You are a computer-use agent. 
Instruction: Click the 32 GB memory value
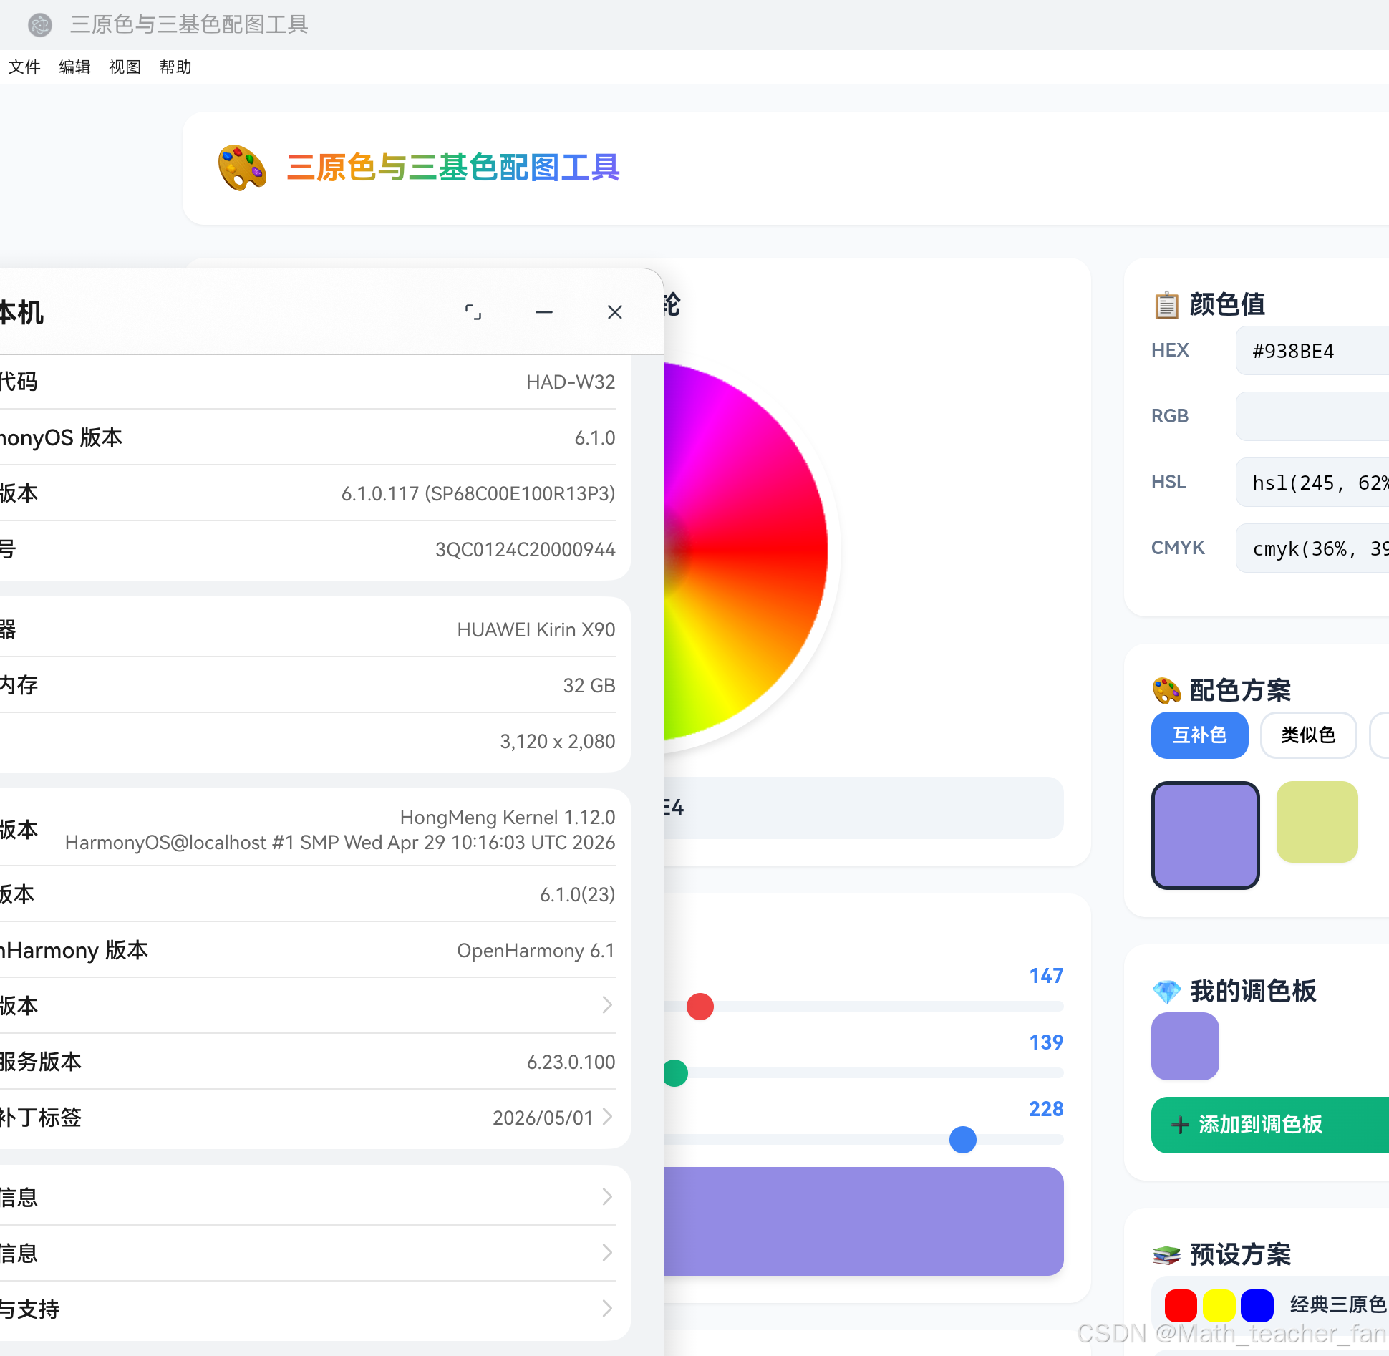(589, 686)
